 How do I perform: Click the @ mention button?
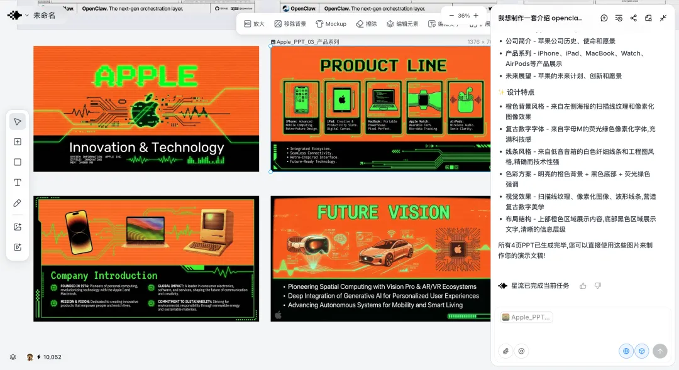coord(521,351)
